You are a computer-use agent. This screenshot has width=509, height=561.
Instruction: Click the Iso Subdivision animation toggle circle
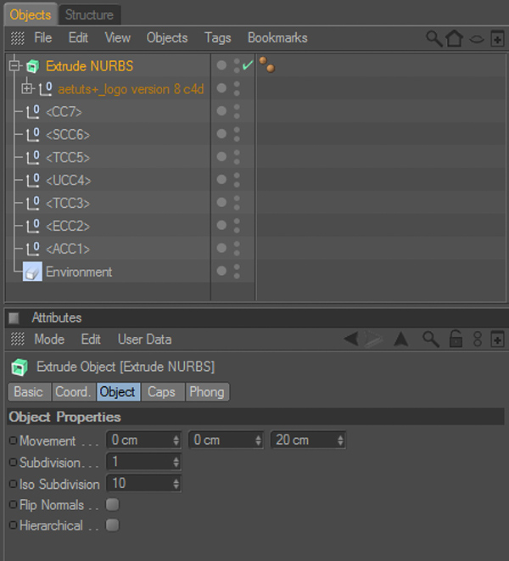14,484
